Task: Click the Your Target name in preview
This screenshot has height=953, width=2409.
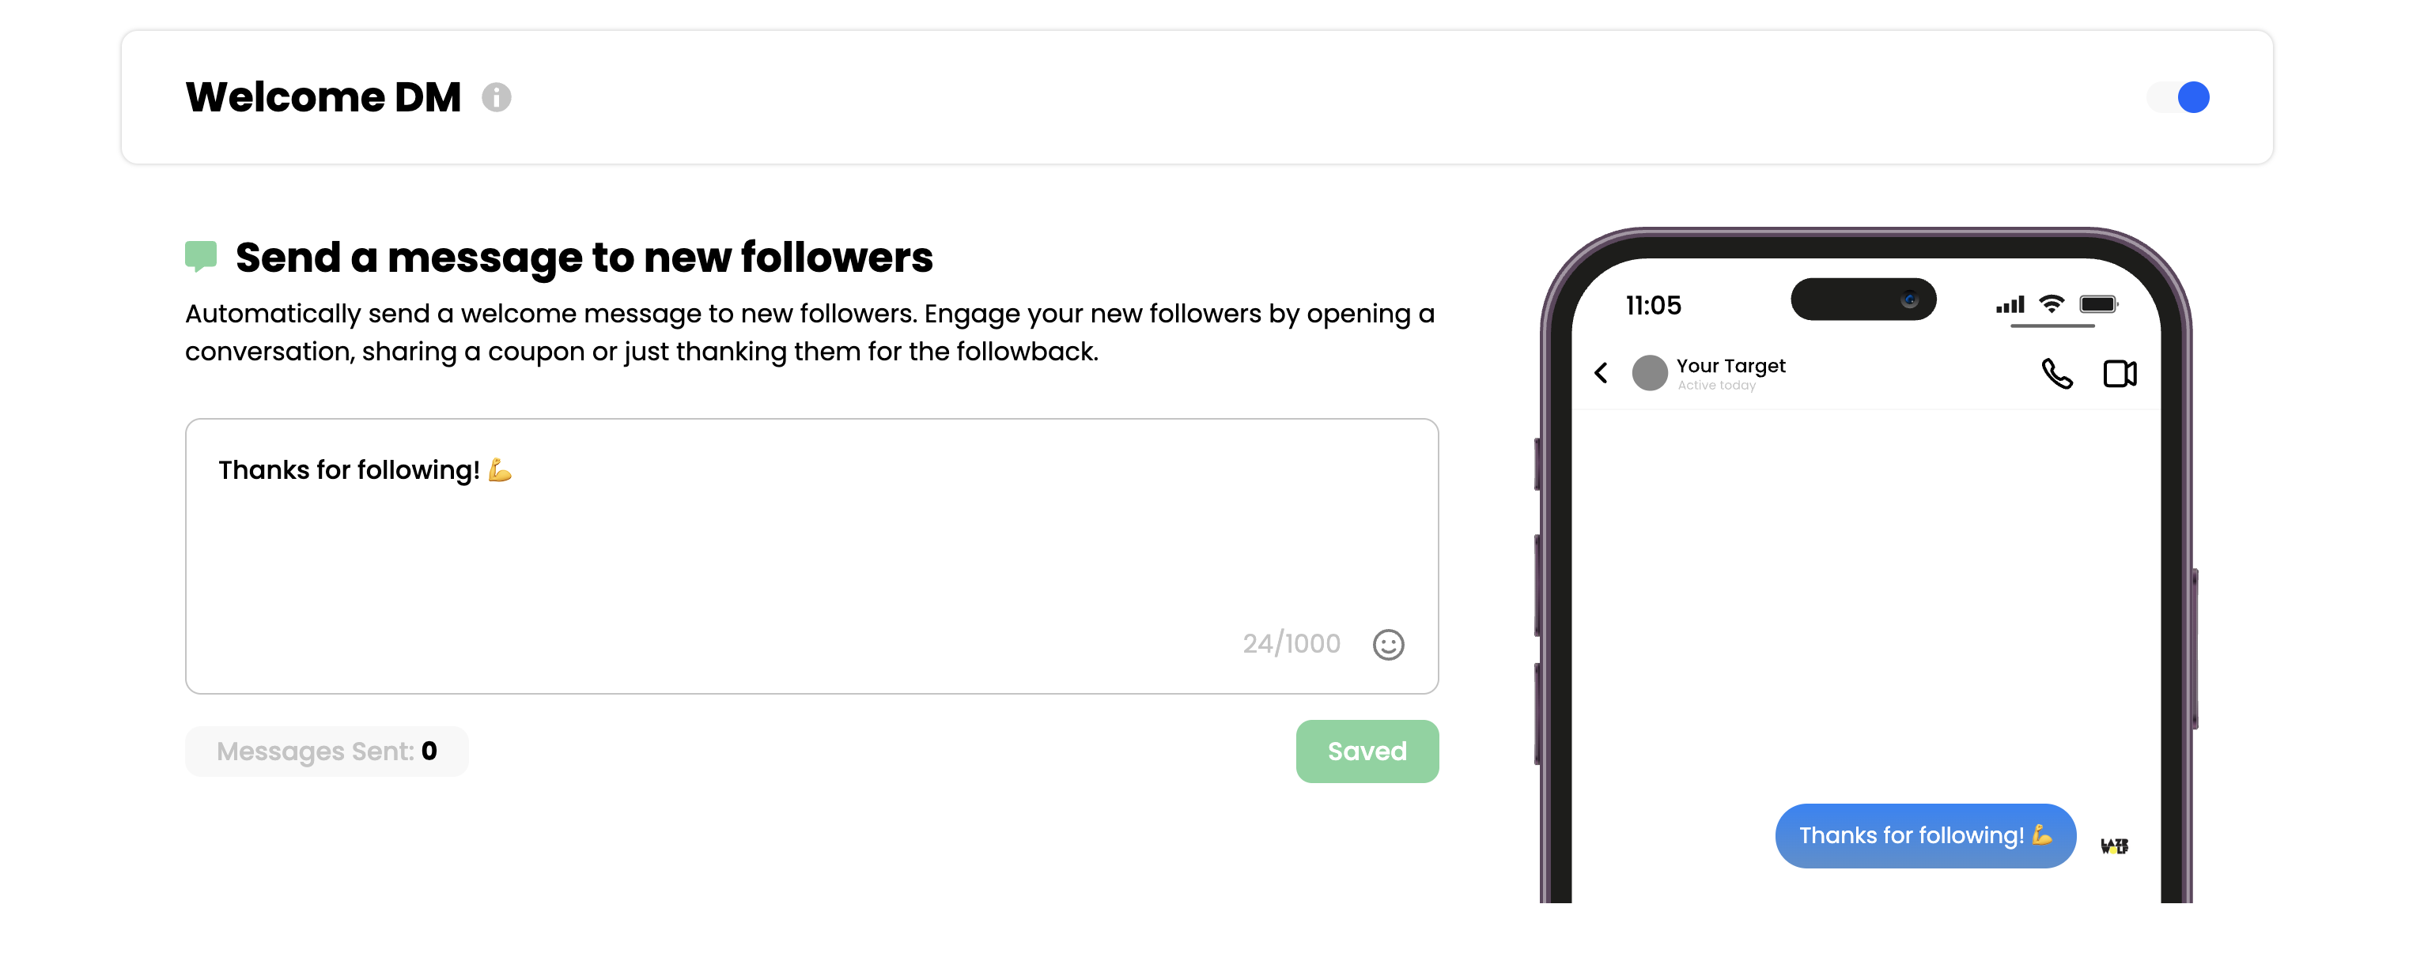Action: (1730, 365)
